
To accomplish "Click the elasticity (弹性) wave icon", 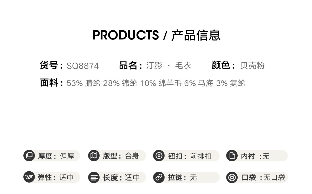I will coord(29,177).
